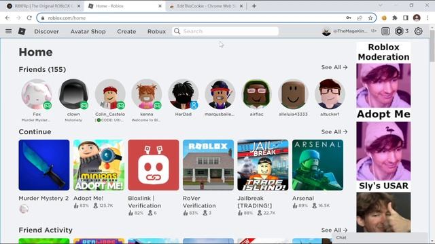Open the Discover menu item
The height and width of the screenshot is (244, 435).
click(47, 32)
